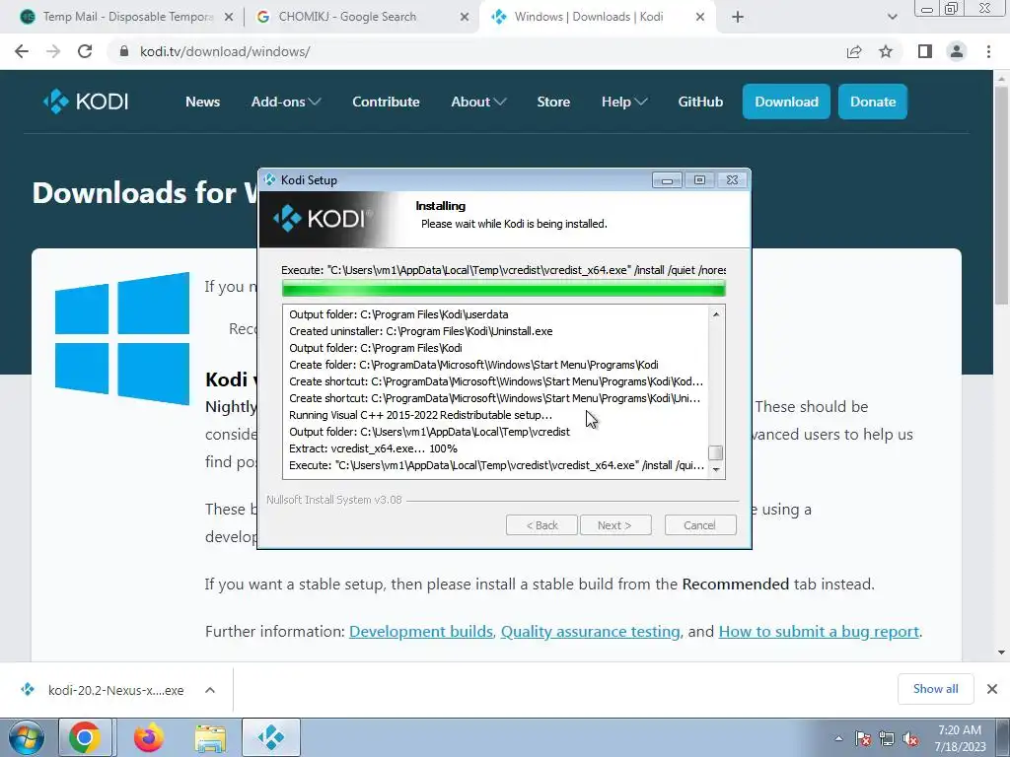Open File Explorer from the taskbar

coord(211,738)
